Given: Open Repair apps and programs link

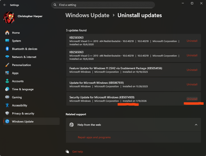Looking at the screenshot, I should [94, 137].
